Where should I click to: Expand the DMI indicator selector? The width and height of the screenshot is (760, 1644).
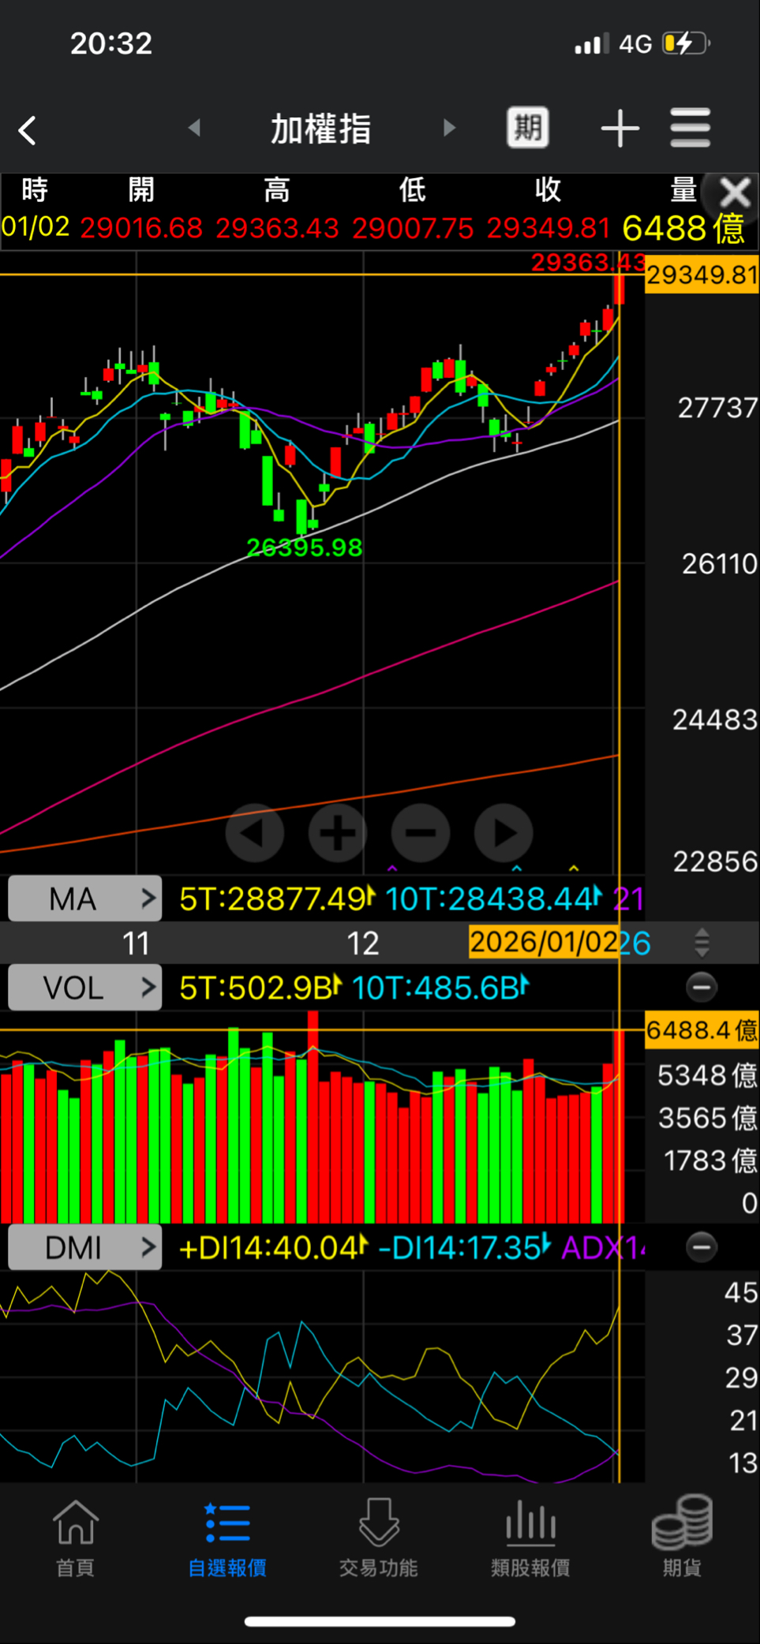85,1247
